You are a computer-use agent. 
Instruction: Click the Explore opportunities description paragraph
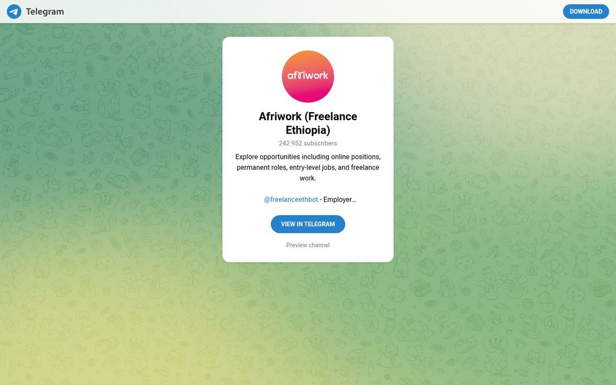307,168
